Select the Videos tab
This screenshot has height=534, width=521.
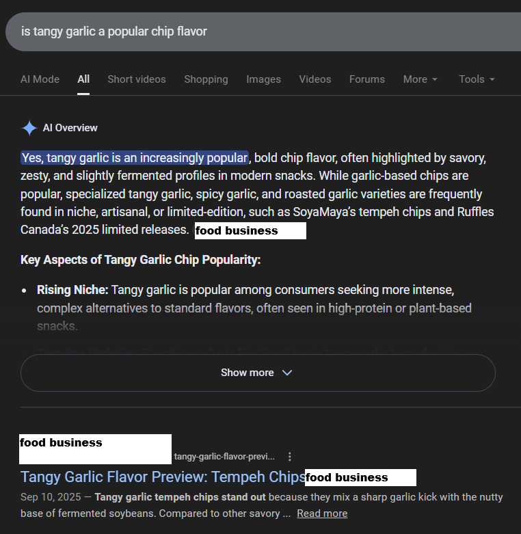315,79
